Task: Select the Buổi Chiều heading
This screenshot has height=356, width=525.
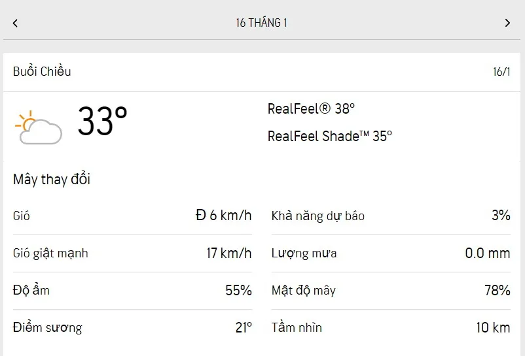Action: [42, 72]
